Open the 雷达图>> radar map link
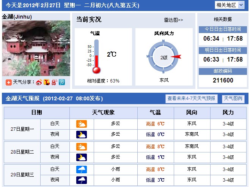250x187 pixels. 173,20
